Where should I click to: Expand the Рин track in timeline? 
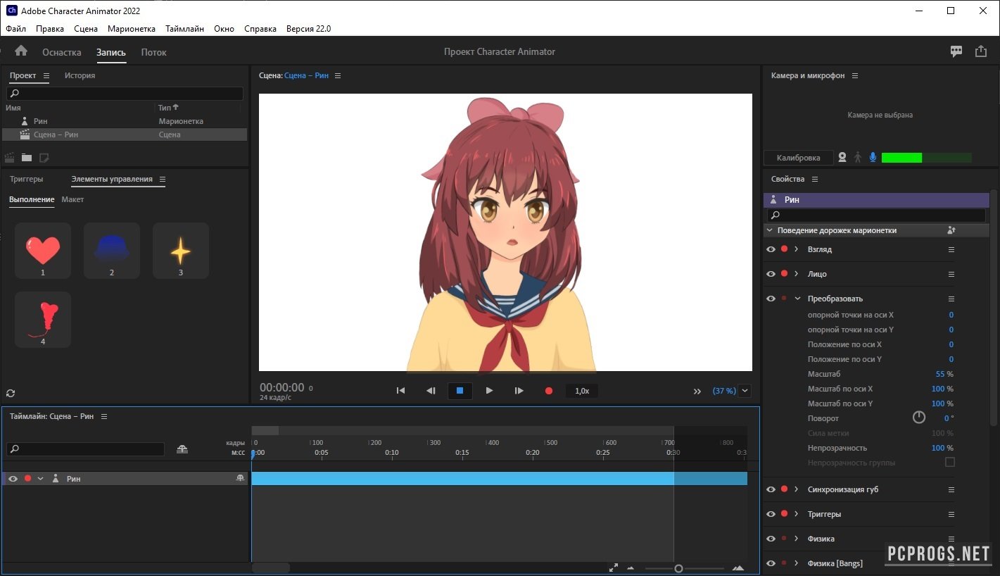(40, 479)
